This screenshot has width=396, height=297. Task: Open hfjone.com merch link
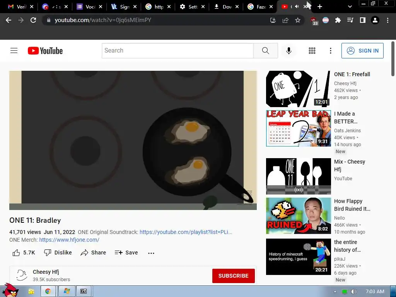point(69,240)
